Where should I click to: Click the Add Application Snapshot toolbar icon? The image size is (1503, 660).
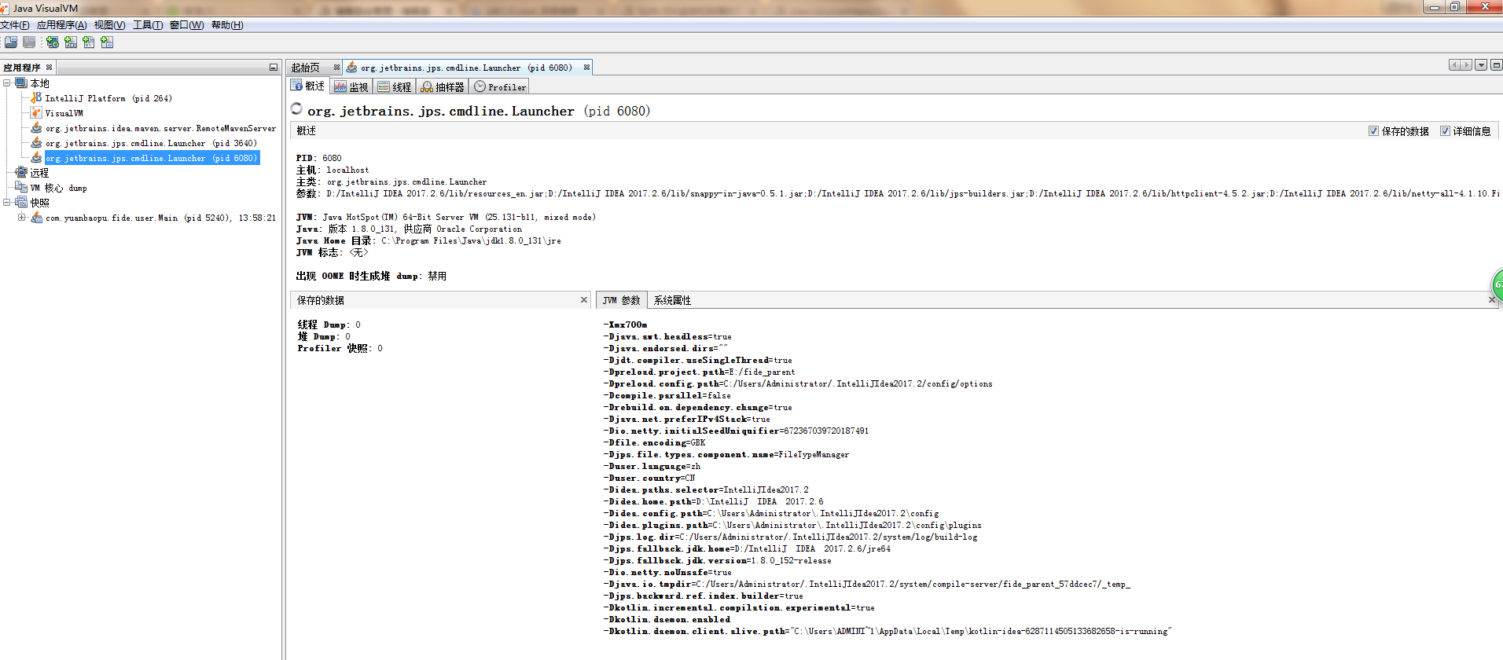[x=107, y=42]
